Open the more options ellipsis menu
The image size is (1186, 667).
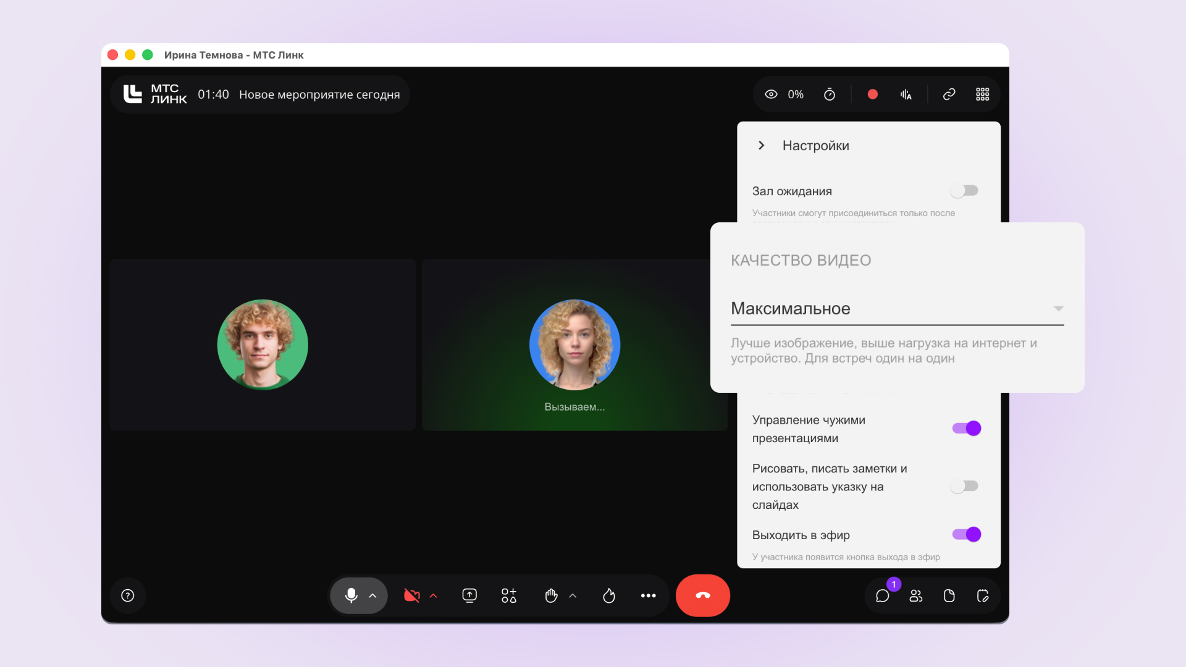coord(648,595)
